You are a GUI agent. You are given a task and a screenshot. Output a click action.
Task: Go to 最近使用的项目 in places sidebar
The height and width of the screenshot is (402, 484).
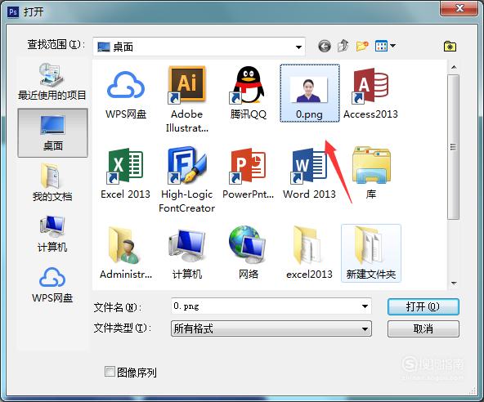(x=52, y=82)
